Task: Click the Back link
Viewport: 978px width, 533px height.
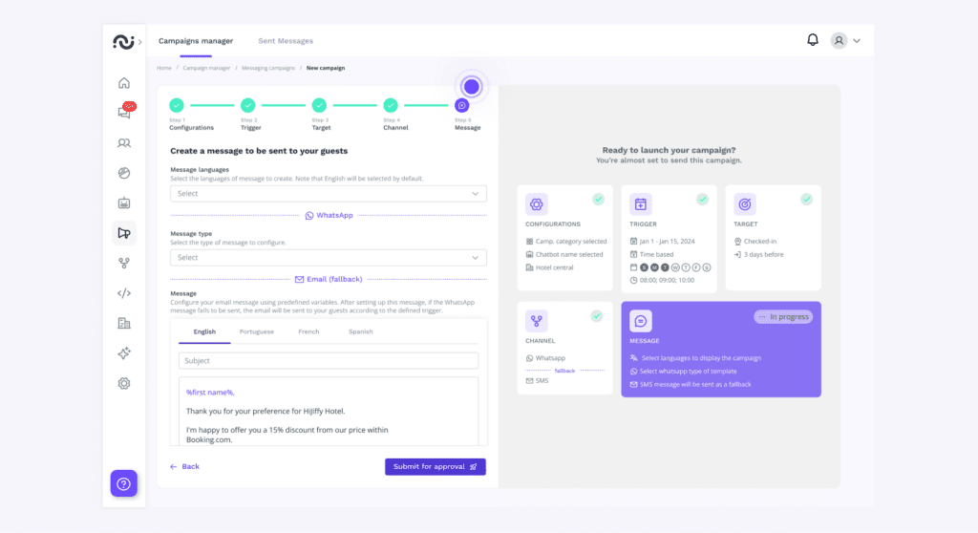Action: point(185,467)
